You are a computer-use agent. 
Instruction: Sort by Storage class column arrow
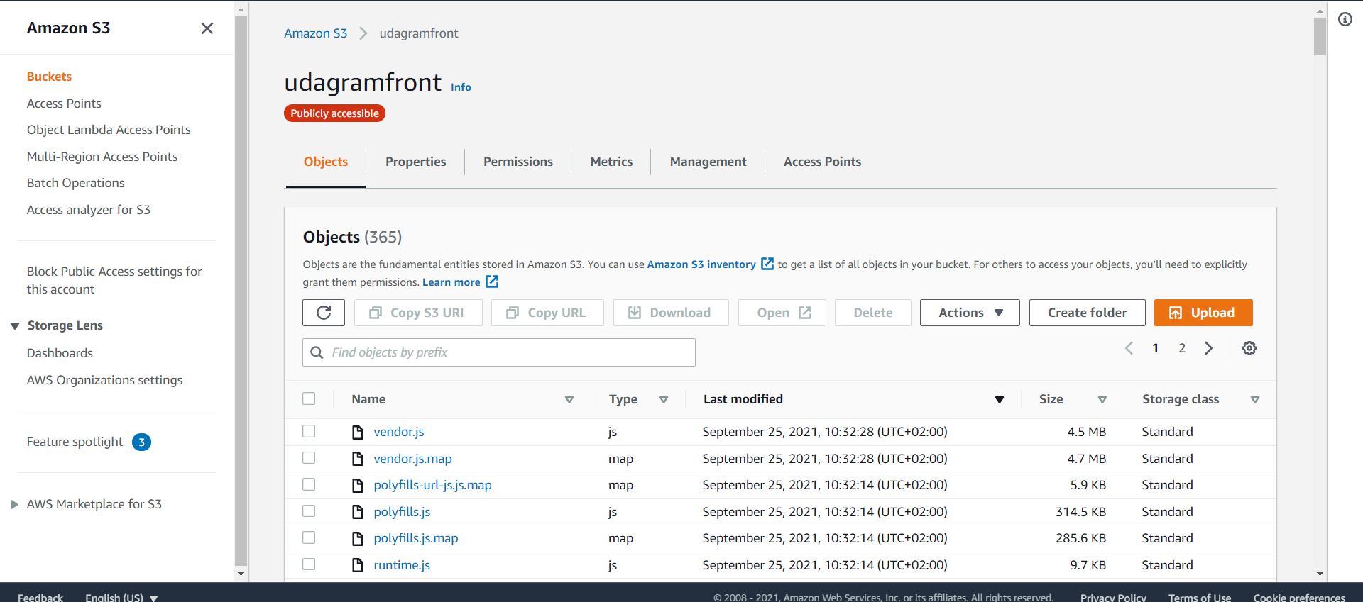[1255, 400]
